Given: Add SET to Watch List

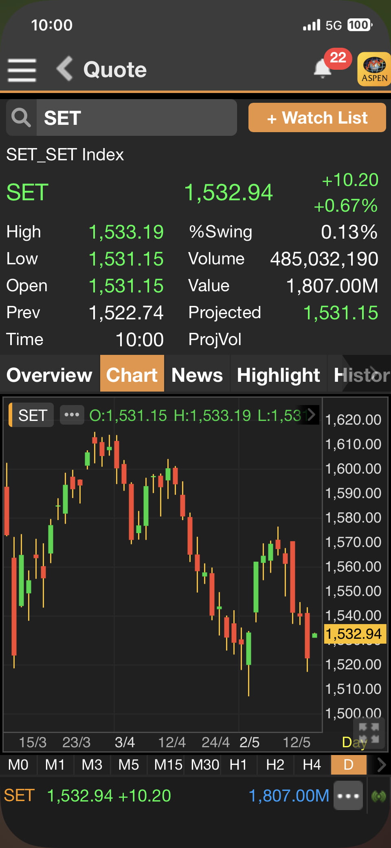Looking at the screenshot, I should (317, 118).
